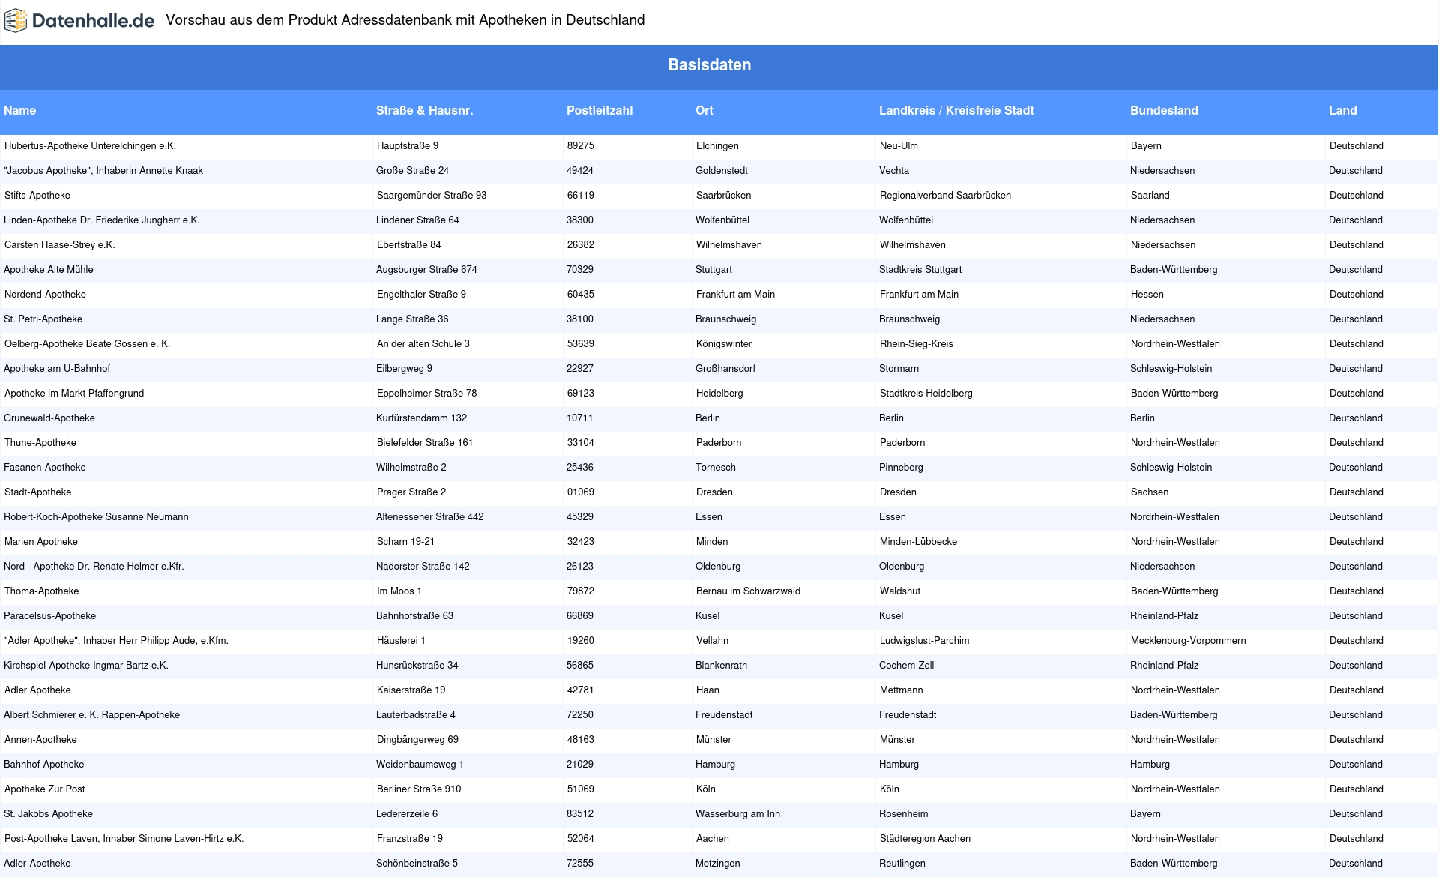Select Kirchspiel-Apotheke Ingmar Bartz e.K.
The width and height of the screenshot is (1439, 877).
click(86, 666)
